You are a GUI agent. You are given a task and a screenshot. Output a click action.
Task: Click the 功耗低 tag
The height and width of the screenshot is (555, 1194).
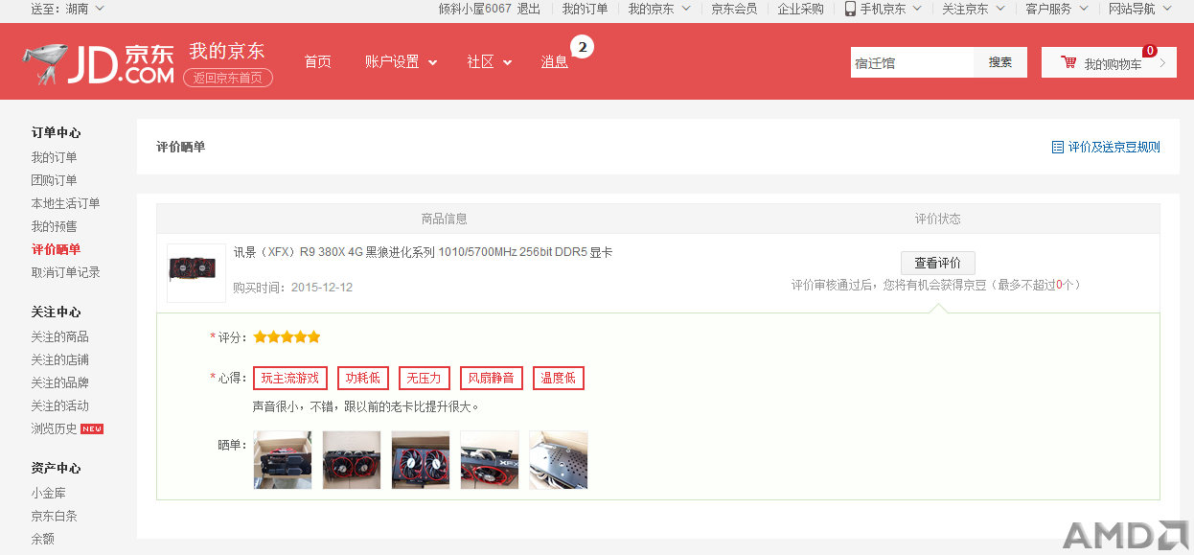click(363, 378)
